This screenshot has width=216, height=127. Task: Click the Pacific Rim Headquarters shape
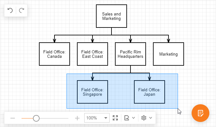pos(130,54)
